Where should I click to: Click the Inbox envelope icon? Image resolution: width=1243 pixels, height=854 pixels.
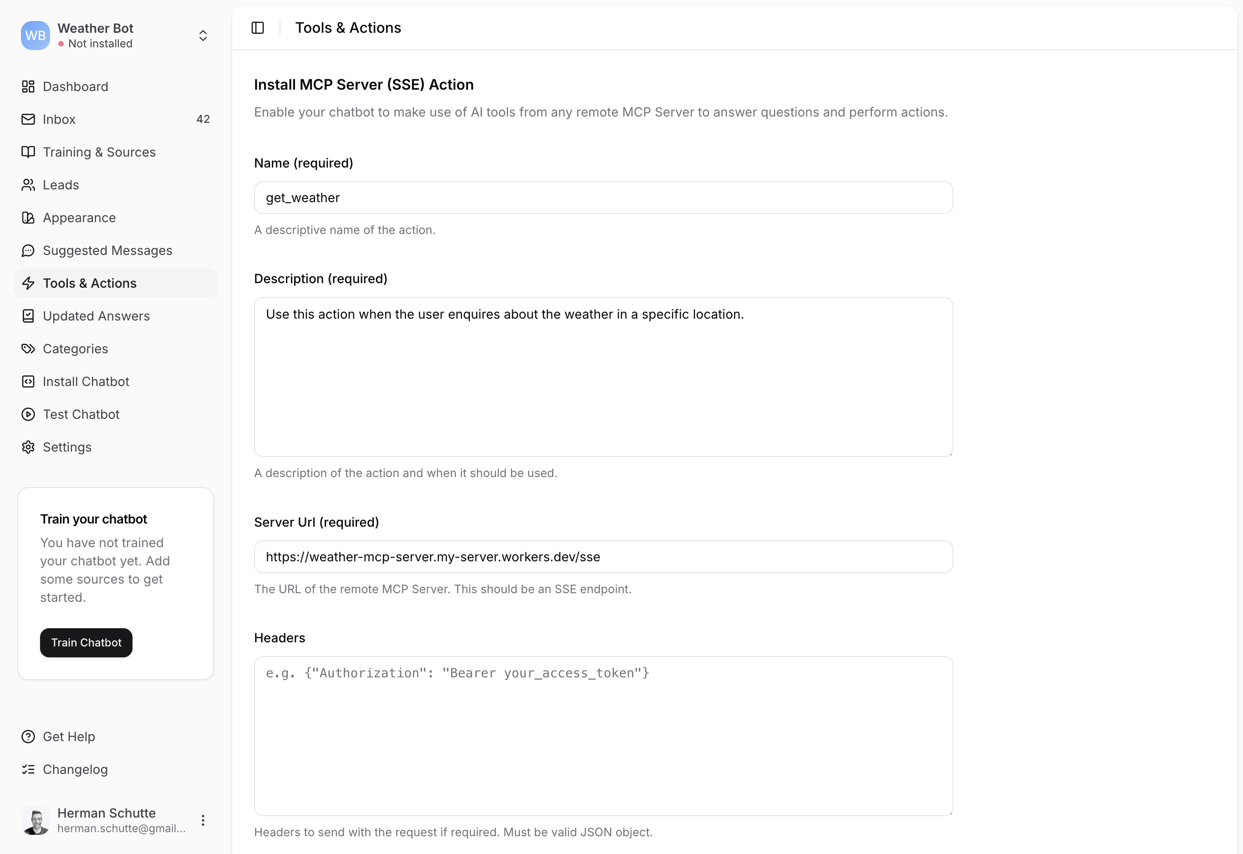28,119
